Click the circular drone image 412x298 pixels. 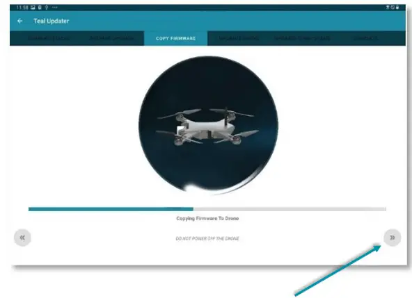tap(208, 126)
